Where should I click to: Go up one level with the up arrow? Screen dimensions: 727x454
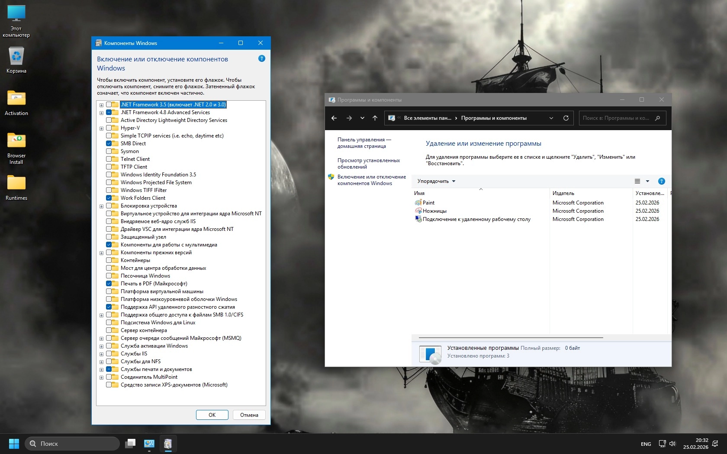375,118
